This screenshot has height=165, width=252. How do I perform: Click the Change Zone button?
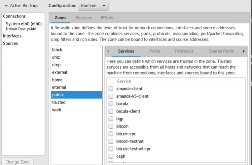[18, 161]
